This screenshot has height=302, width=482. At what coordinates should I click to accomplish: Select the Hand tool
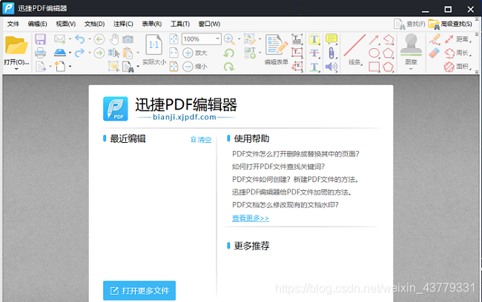click(x=114, y=39)
